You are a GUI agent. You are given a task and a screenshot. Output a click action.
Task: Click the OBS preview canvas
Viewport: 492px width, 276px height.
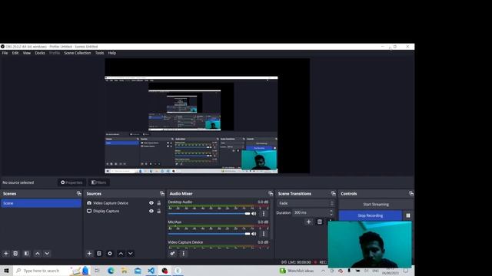pyautogui.click(x=207, y=116)
